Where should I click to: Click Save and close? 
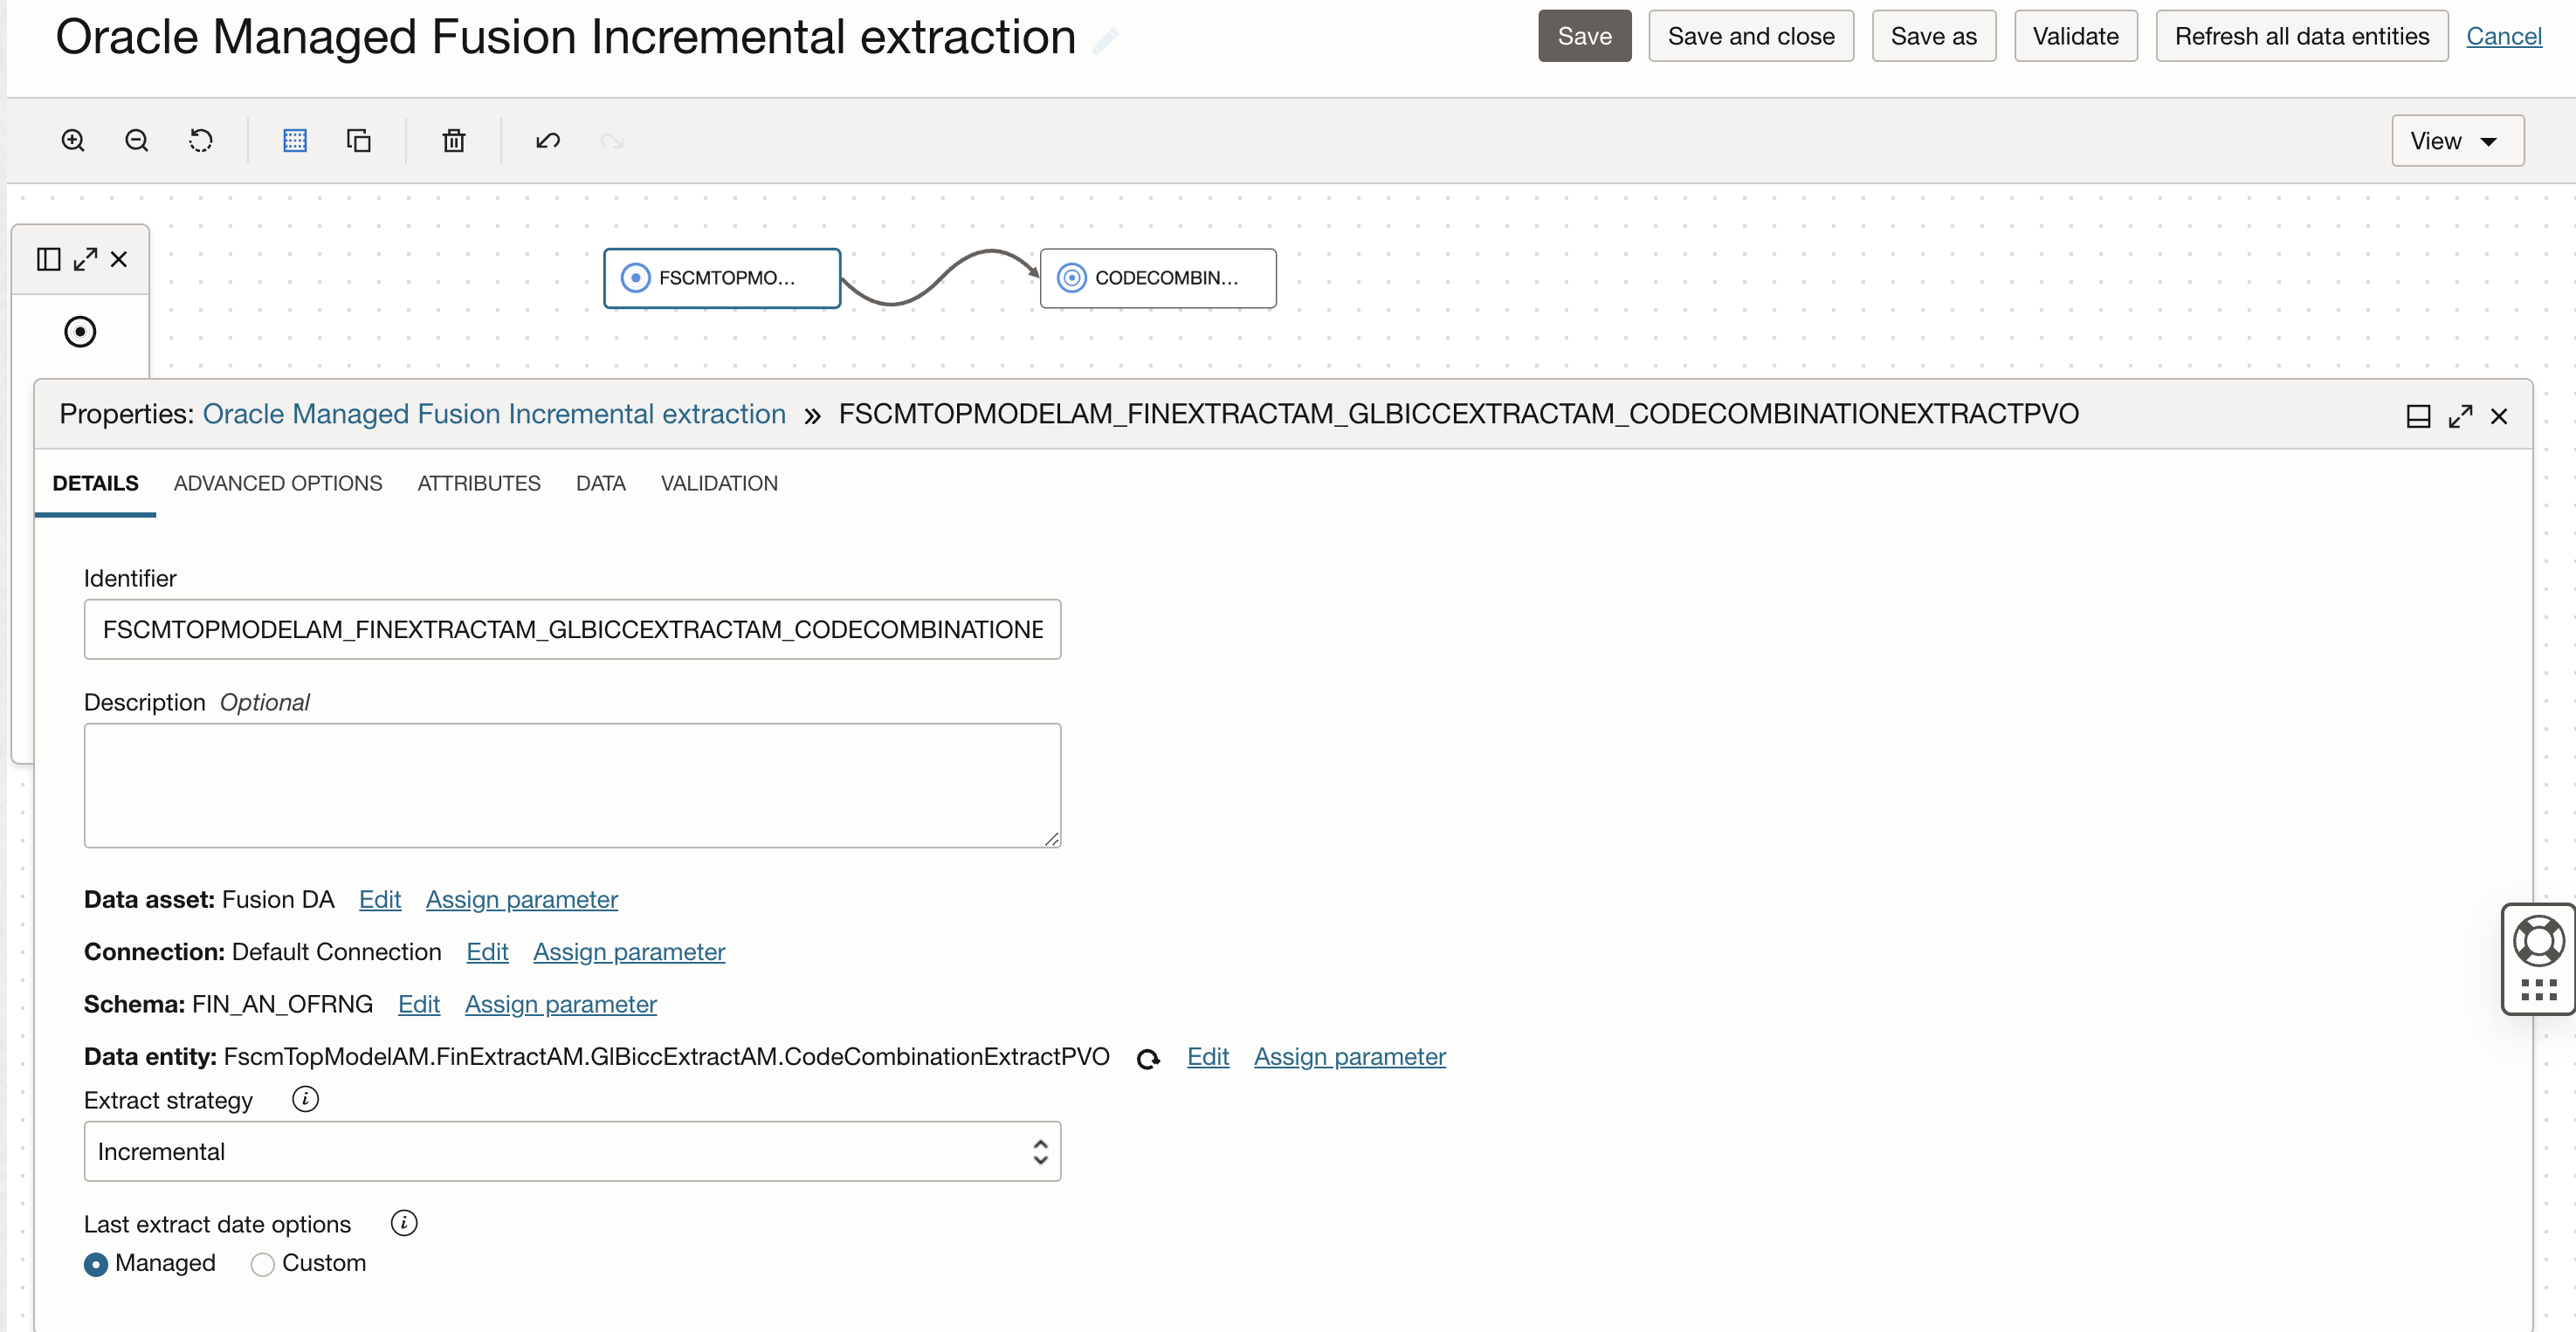(x=1750, y=35)
